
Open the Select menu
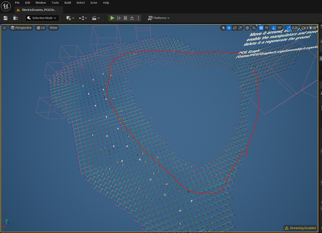tap(80, 3)
